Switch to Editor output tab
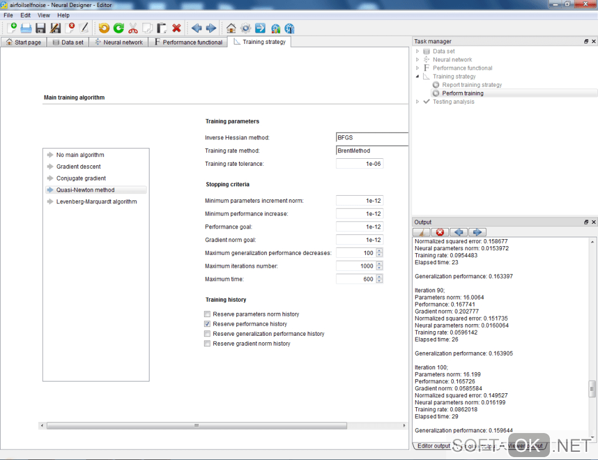598x460 pixels. (x=434, y=446)
